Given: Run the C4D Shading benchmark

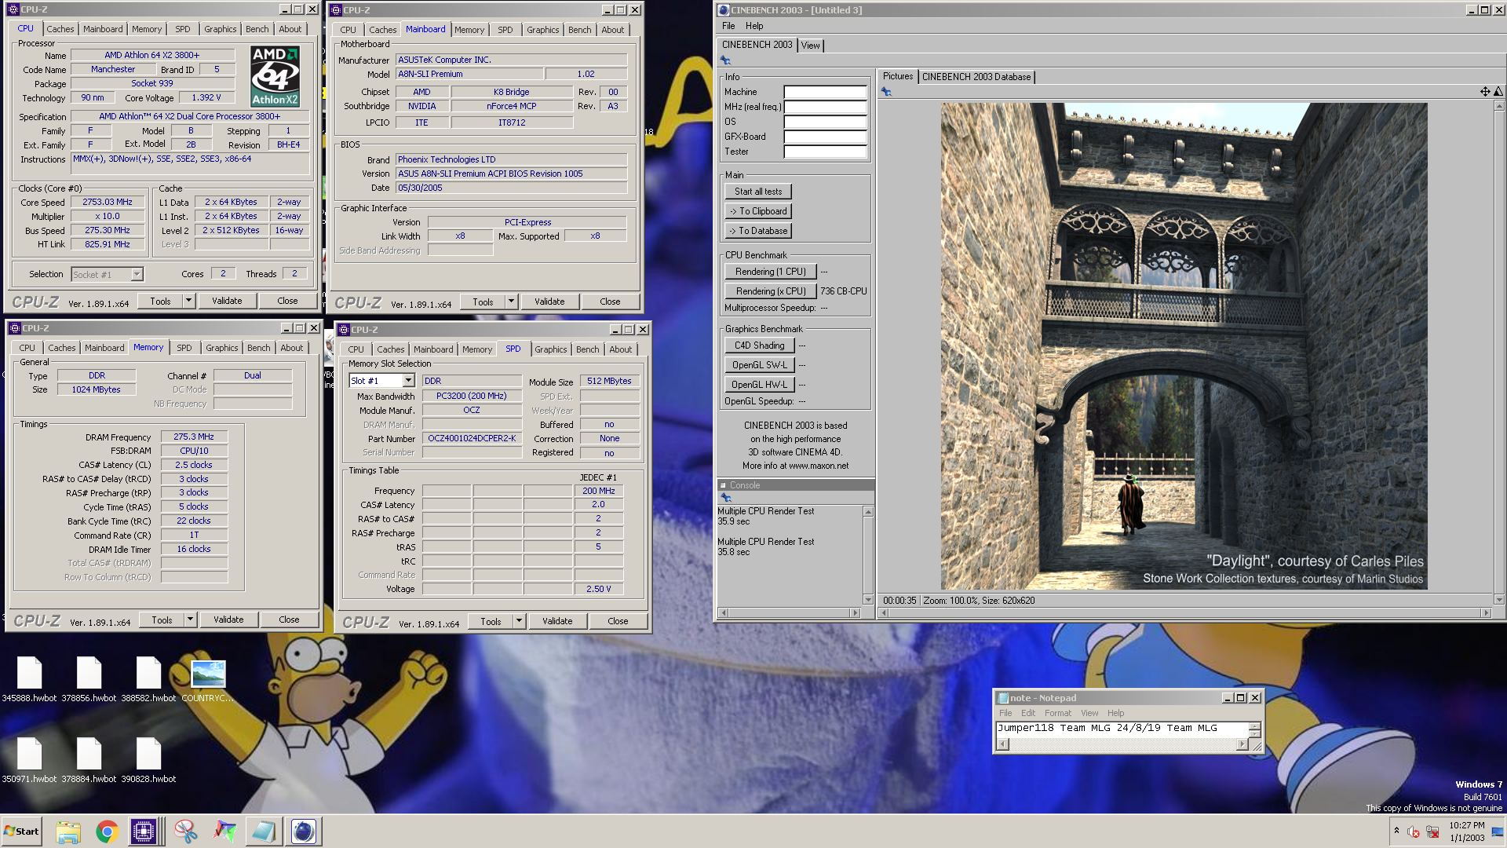Looking at the screenshot, I should tap(760, 345).
